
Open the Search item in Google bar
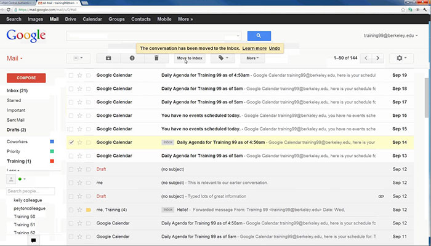14,19
